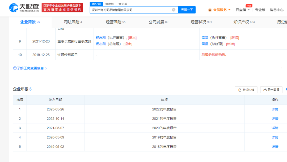The image size is (287, 162).
Task: Click the 企业年报 section heading
Action: 22,89
